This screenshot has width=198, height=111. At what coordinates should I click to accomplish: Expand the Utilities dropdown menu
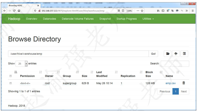click(x=148, y=19)
